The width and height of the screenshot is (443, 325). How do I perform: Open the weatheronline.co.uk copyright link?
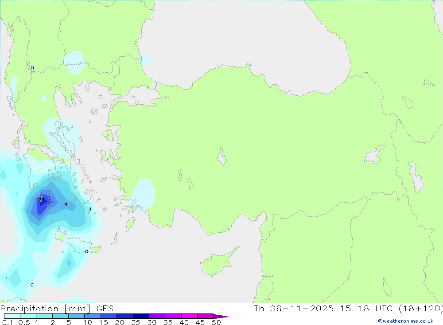pyautogui.click(x=406, y=321)
